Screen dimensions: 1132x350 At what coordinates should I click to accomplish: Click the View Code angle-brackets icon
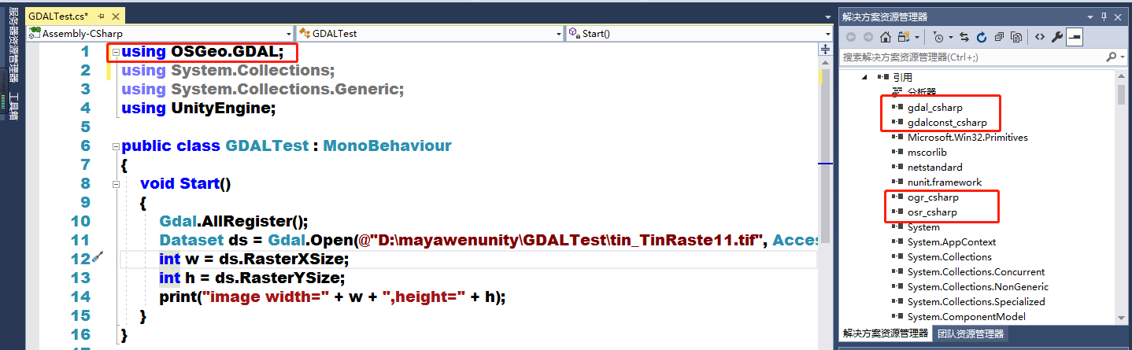(1040, 37)
